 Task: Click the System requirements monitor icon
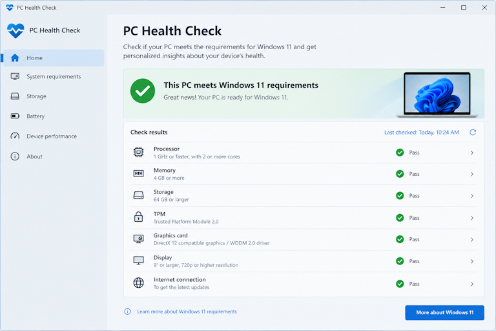[15, 76]
